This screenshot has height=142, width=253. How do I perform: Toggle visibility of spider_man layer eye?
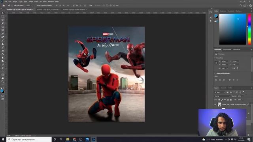tap(215, 105)
